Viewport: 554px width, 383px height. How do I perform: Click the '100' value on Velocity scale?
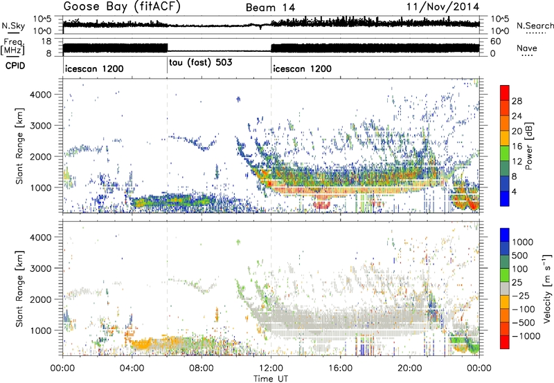tap(520, 269)
